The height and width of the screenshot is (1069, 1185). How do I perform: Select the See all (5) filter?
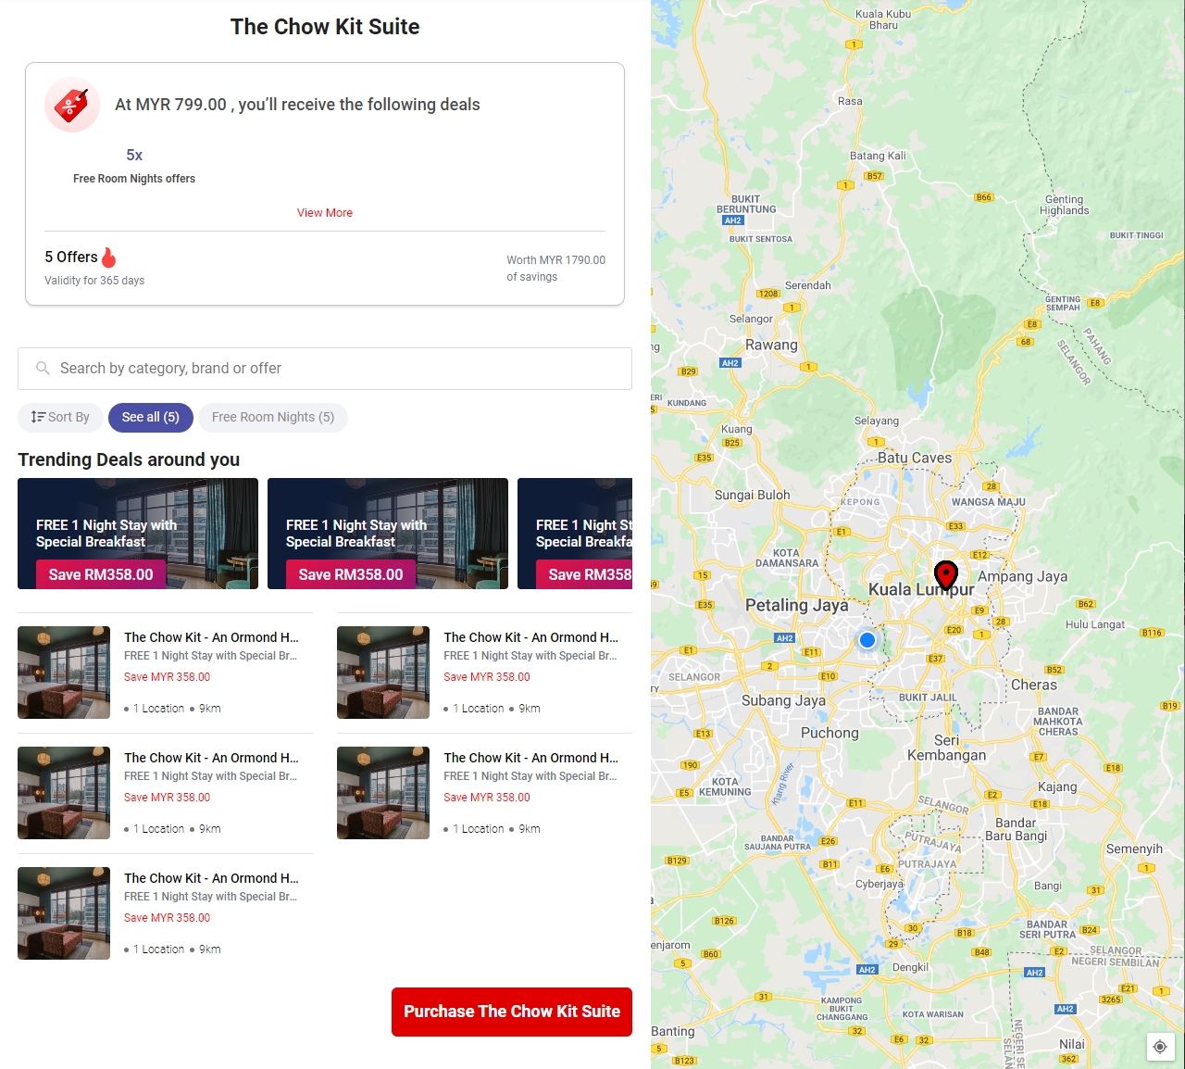[150, 418]
